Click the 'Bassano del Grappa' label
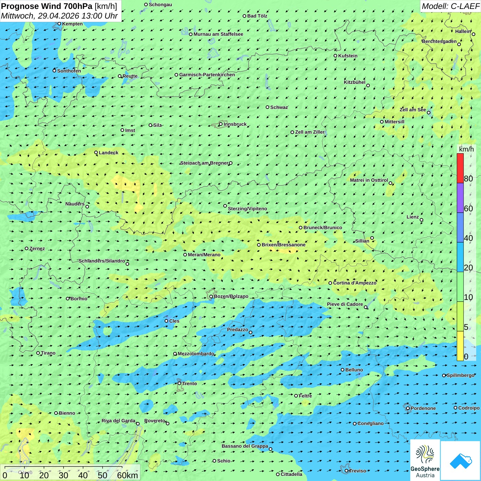Screen dimensions: 481x481 (x=245, y=446)
